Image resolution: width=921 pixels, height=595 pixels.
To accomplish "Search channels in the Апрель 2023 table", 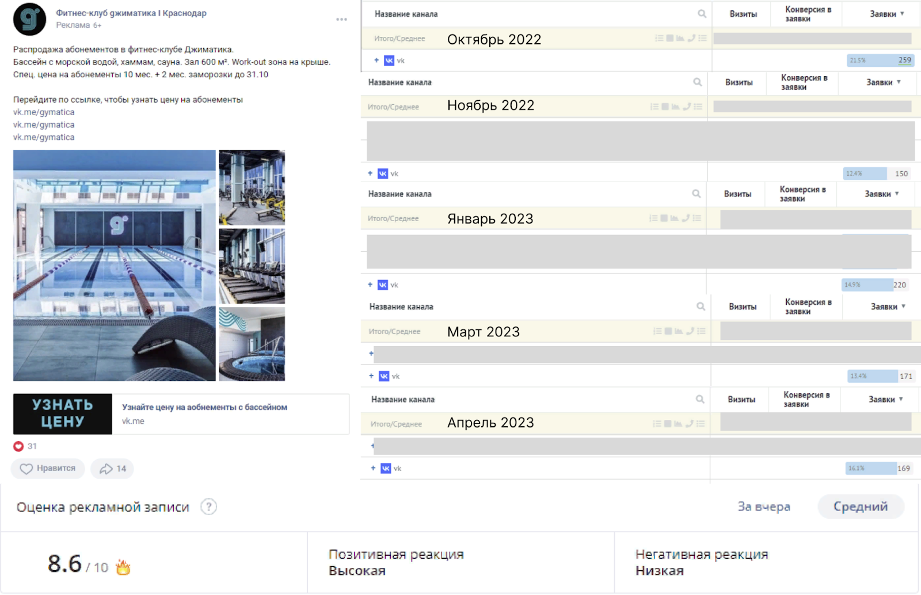I will 700,399.
